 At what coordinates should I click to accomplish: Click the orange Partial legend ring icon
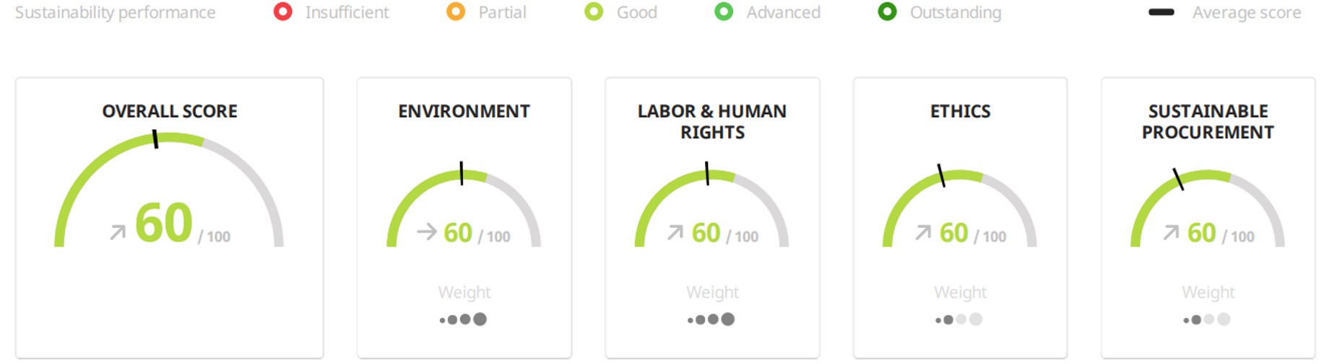click(456, 12)
